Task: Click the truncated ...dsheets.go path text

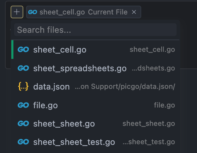Action: point(154,68)
